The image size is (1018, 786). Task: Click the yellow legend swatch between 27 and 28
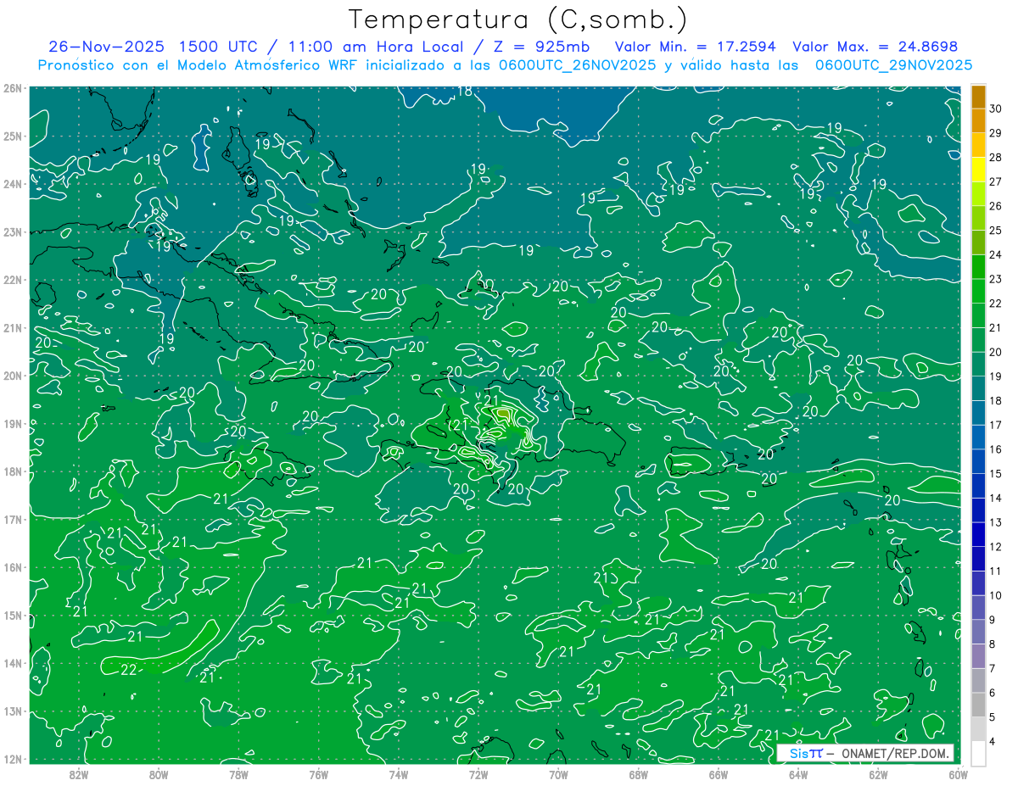pyautogui.click(x=978, y=169)
